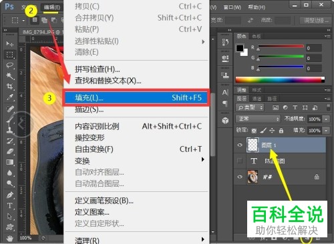Select the Crop tool
This screenshot has height=244, width=334.
10,87
